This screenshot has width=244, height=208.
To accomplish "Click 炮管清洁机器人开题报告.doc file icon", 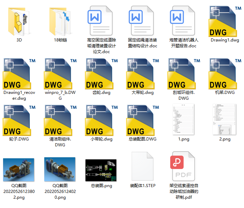I will tap(184, 21).
